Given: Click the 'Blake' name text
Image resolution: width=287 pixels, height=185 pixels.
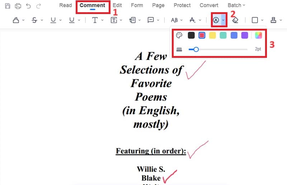Looking at the screenshot, I should tap(151, 178).
